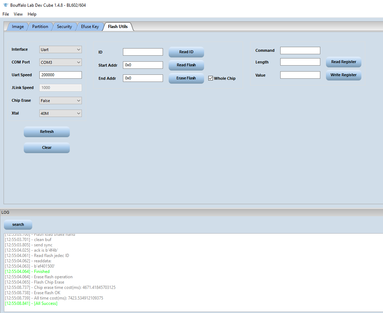The width and height of the screenshot is (383, 313).
Task: Click the 'ack is b'4f4b'' log line
Action: (x=32, y=250)
